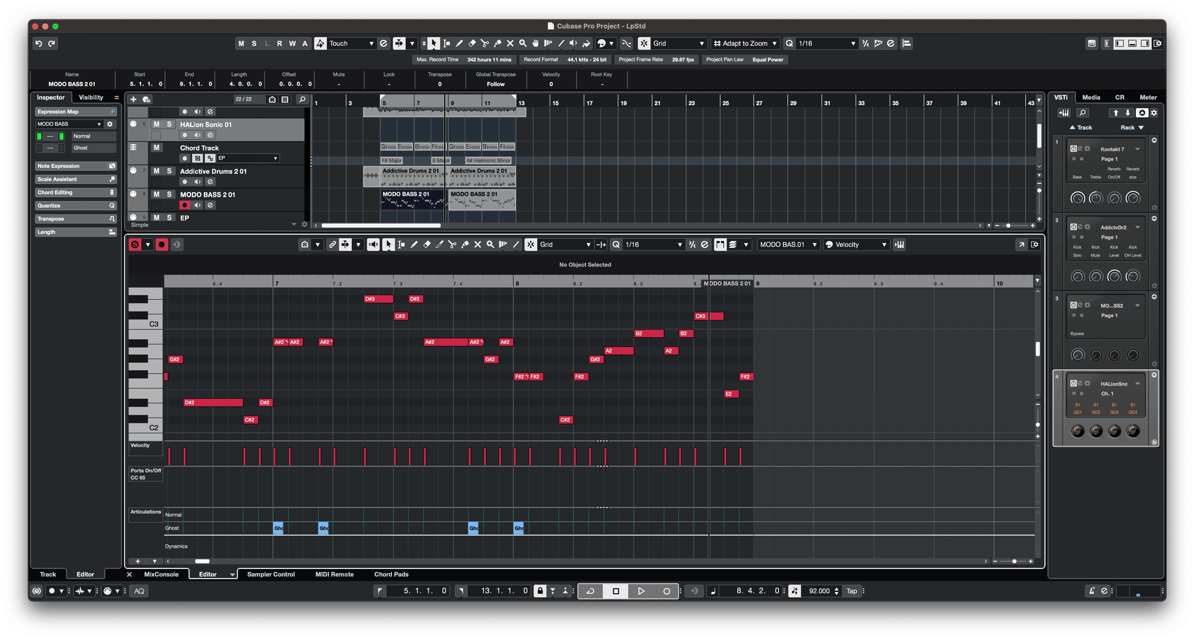Toggle Acoustic Feedback speaker icon in Key Editor

[x=373, y=244]
